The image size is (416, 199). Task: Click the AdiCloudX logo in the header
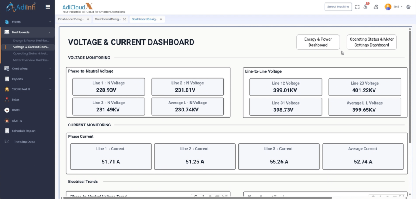coord(93,8)
